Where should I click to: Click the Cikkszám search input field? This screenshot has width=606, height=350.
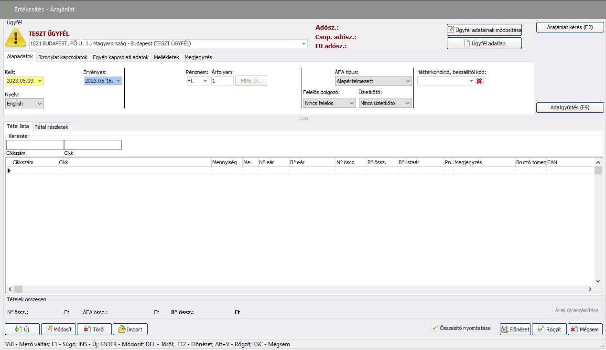tap(35, 145)
